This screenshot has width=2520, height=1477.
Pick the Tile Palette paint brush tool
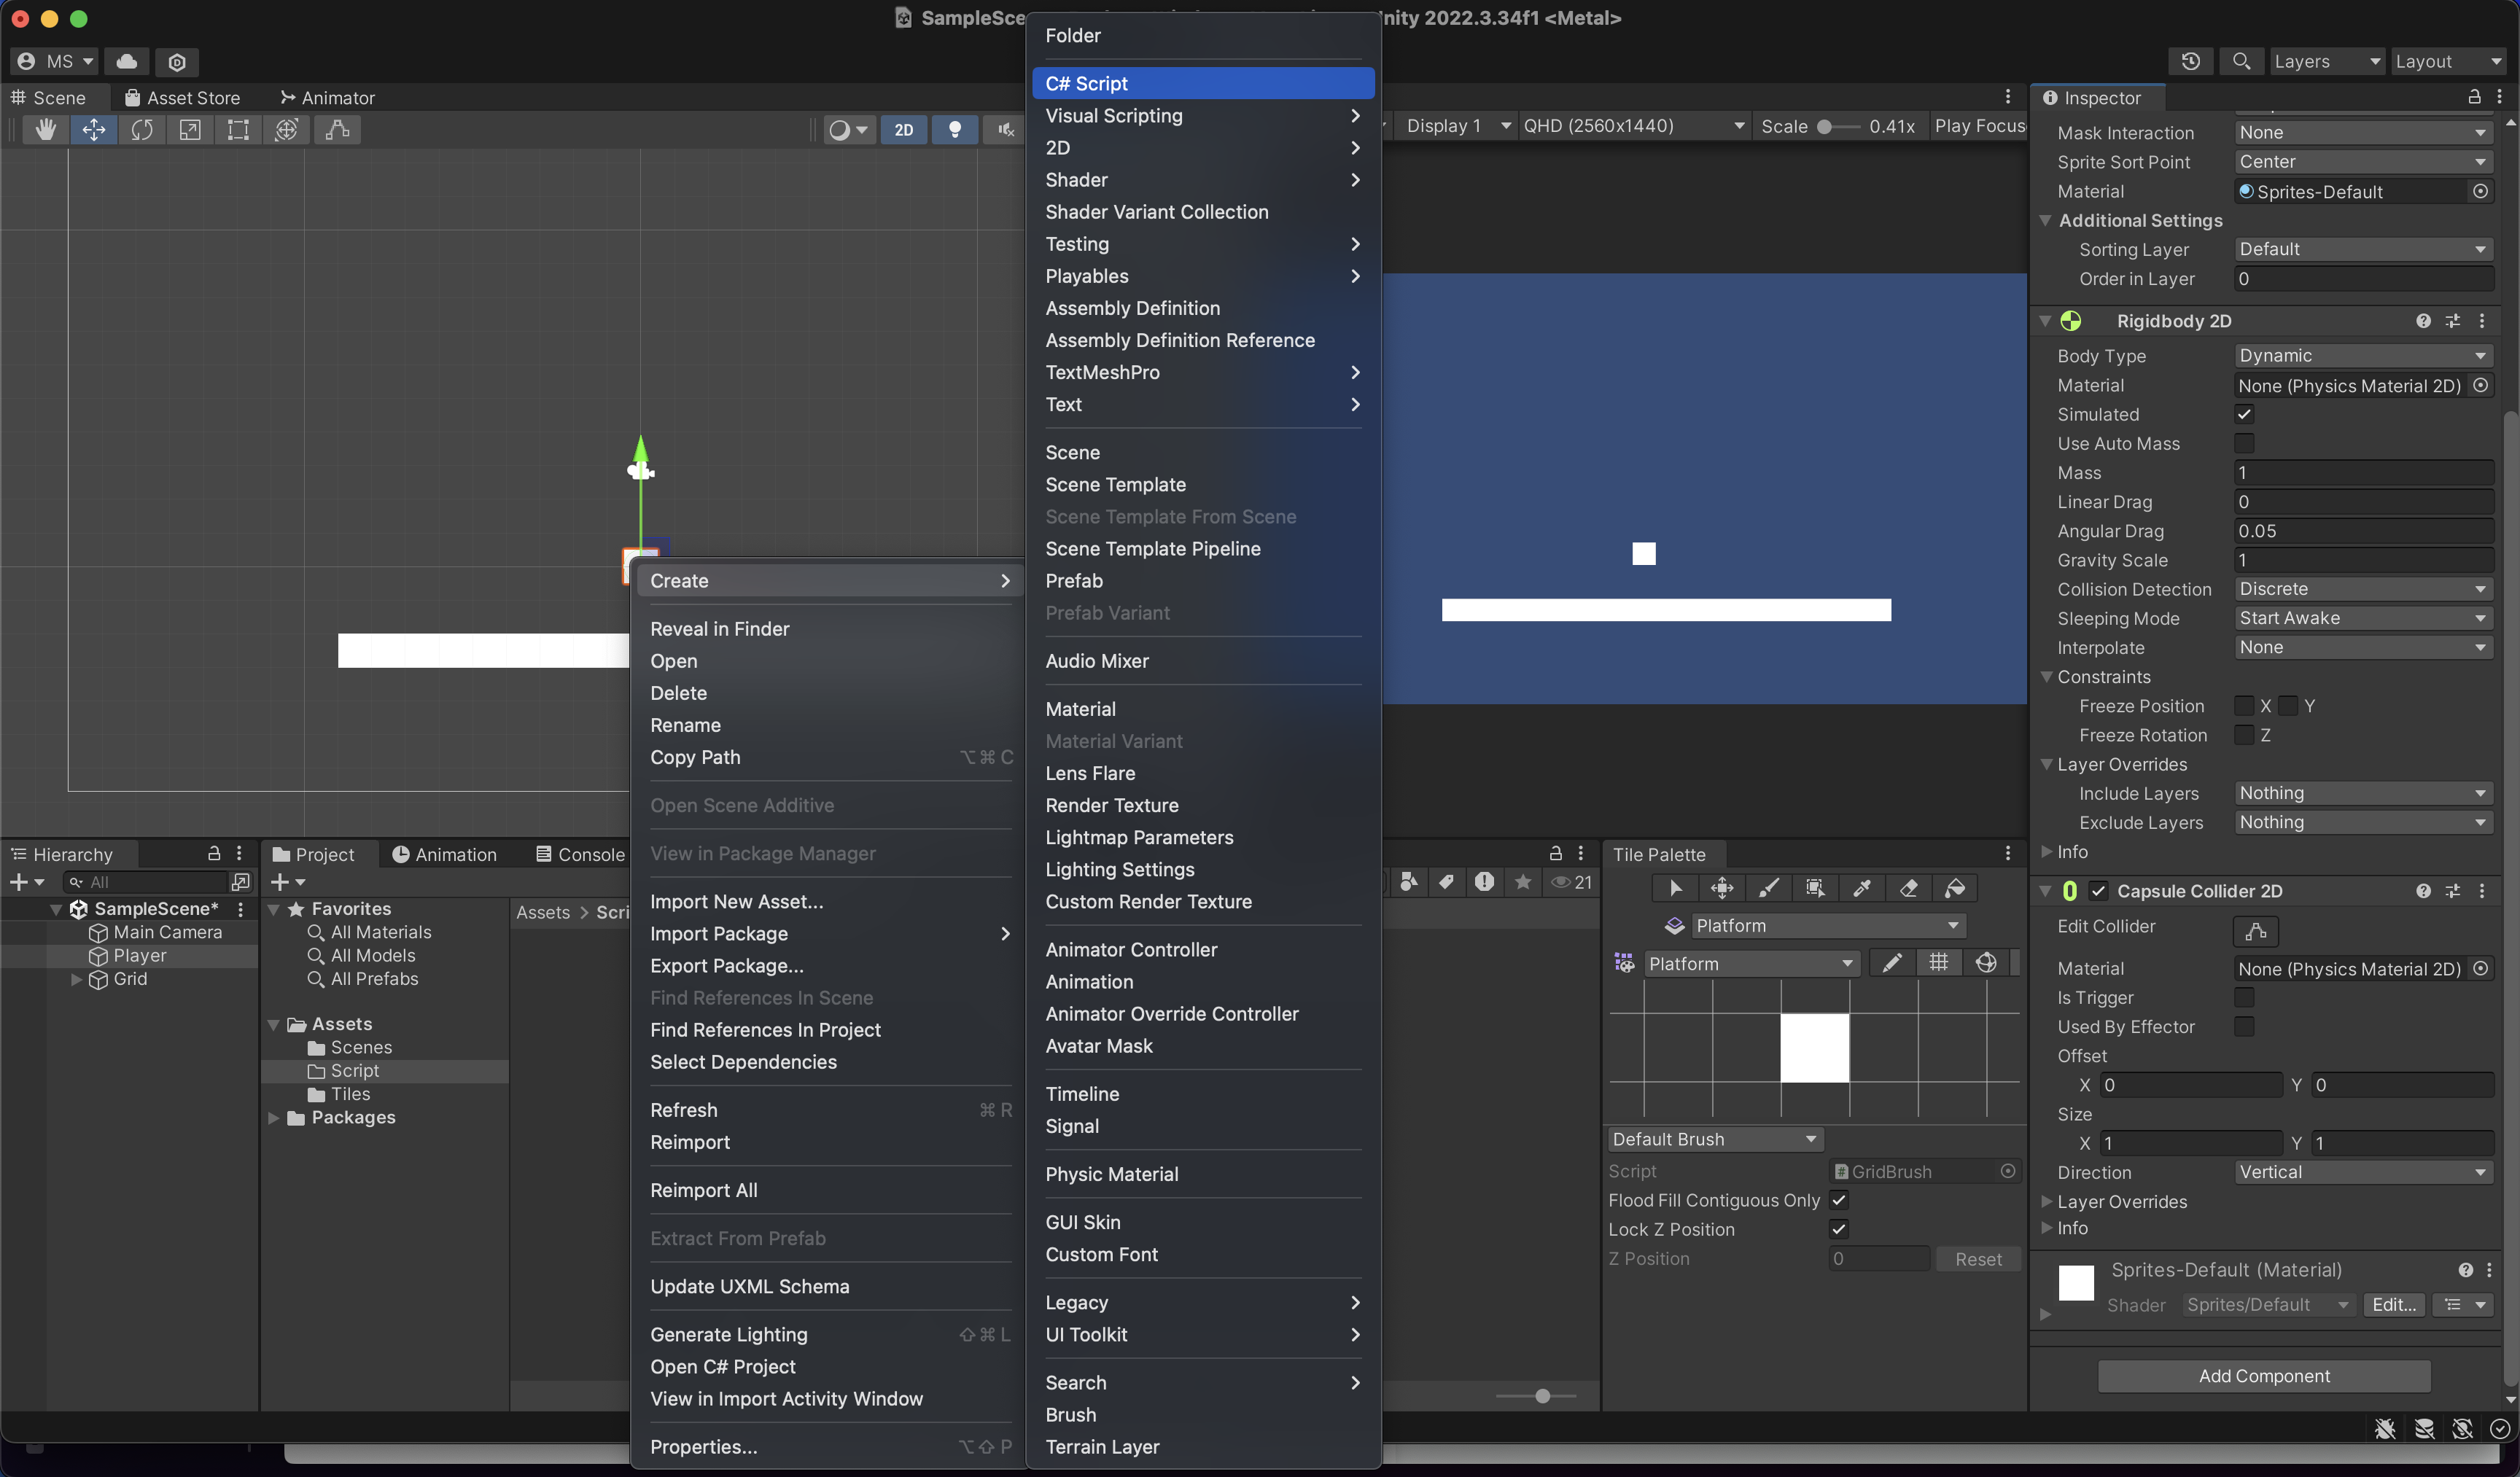tap(1768, 888)
